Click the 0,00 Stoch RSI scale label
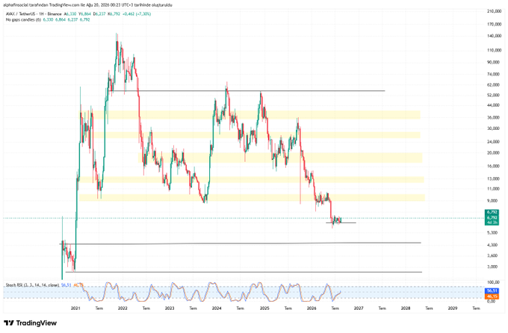This screenshot has width=508, height=333. [x=492, y=301]
